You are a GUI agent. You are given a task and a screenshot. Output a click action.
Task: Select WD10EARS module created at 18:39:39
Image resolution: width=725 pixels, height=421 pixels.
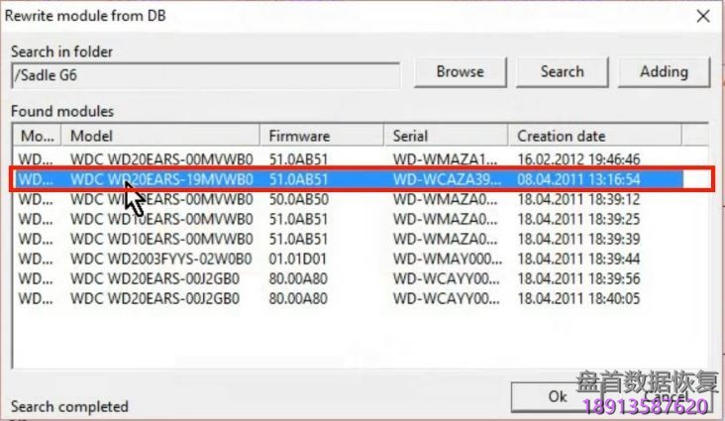(161, 239)
